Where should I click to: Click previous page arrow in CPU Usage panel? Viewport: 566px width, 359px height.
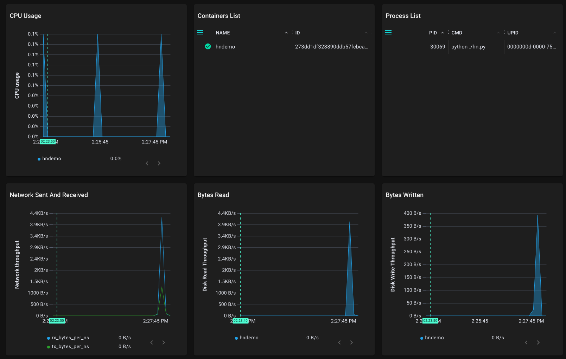147,163
